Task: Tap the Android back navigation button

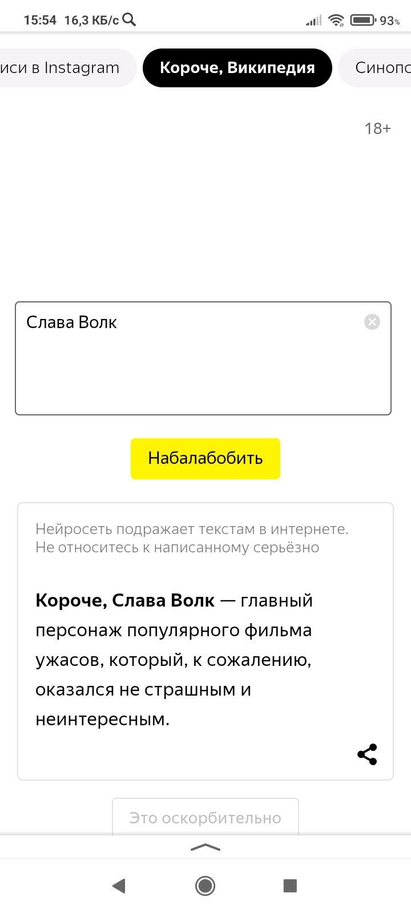Action: click(x=119, y=886)
